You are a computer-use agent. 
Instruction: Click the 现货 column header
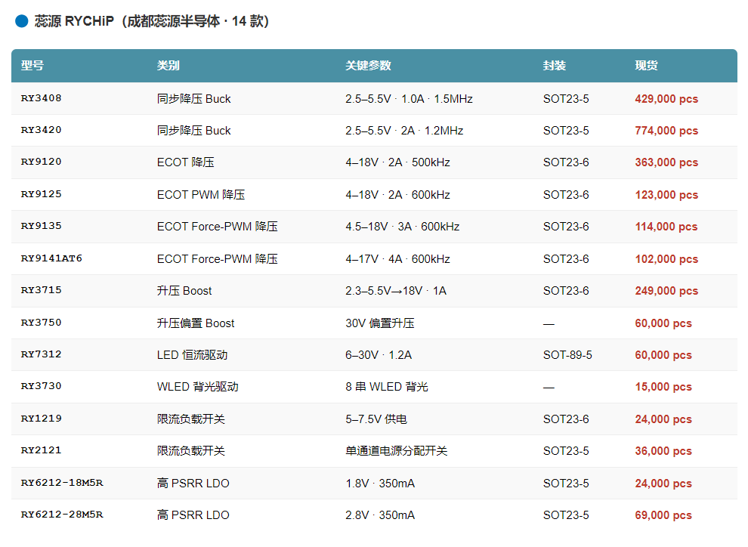[647, 66]
